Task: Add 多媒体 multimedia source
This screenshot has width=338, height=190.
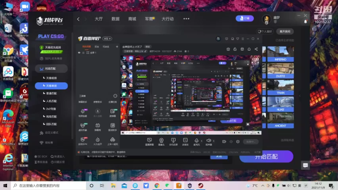Action: click(185, 142)
